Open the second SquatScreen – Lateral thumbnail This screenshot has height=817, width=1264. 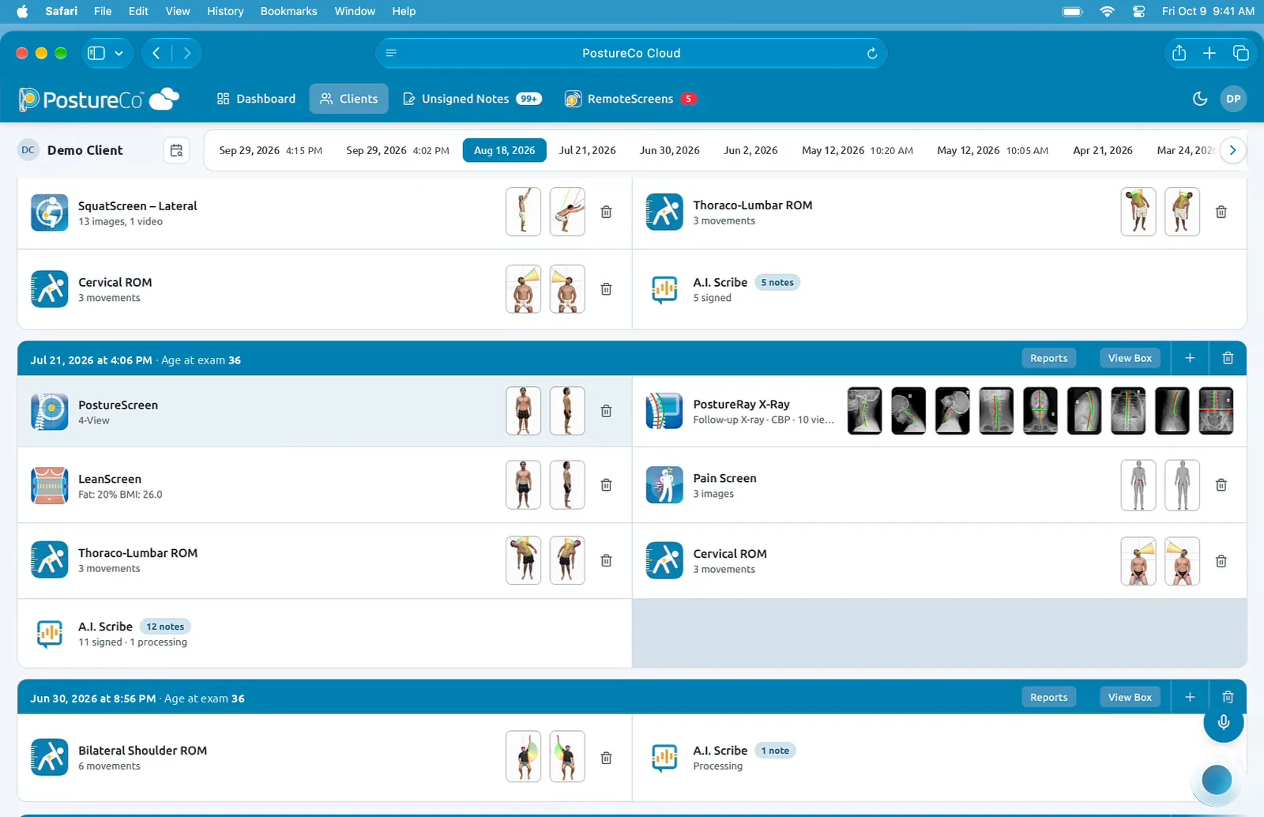(567, 212)
